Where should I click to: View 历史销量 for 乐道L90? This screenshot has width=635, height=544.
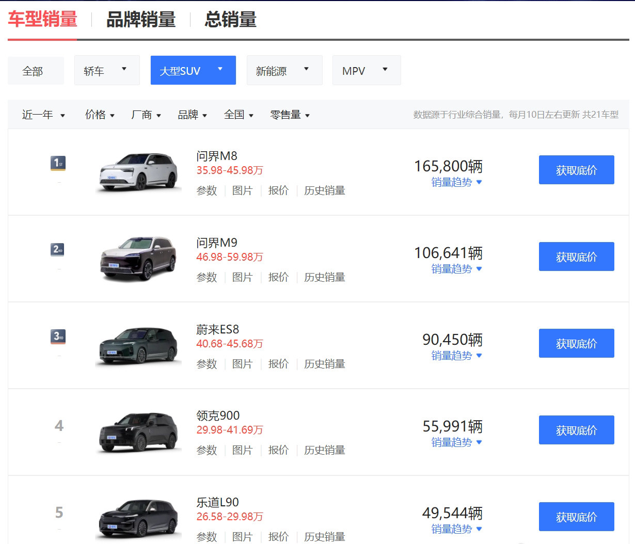[x=325, y=537]
